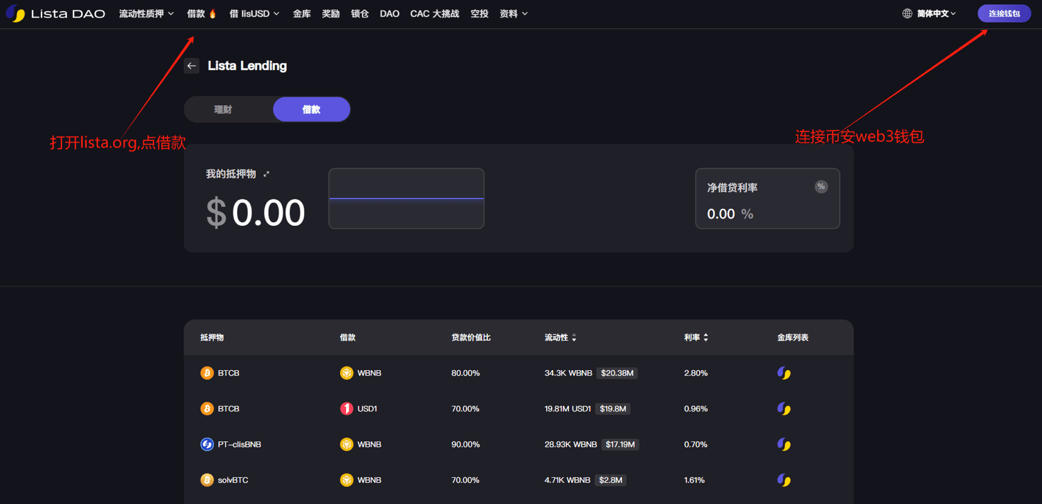Click the globe language icon

coord(907,13)
